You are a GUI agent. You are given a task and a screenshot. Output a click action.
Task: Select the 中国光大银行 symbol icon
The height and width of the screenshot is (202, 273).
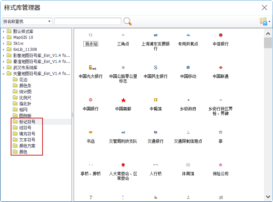click(92, 68)
